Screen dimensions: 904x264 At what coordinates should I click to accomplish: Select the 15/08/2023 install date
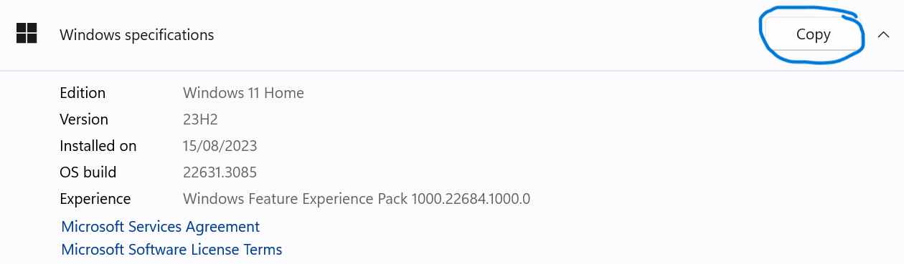[220, 146]
